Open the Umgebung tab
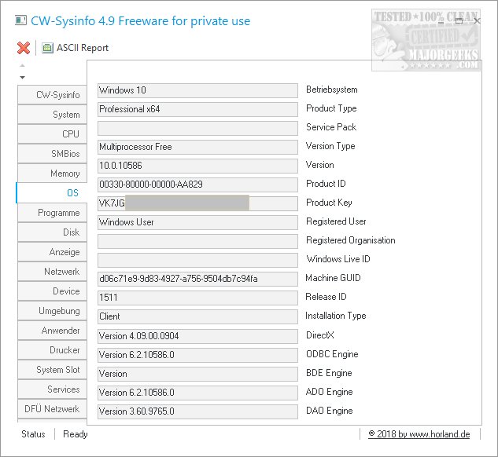The height and width of the screenshot is (457, 498). coord(52,311)
